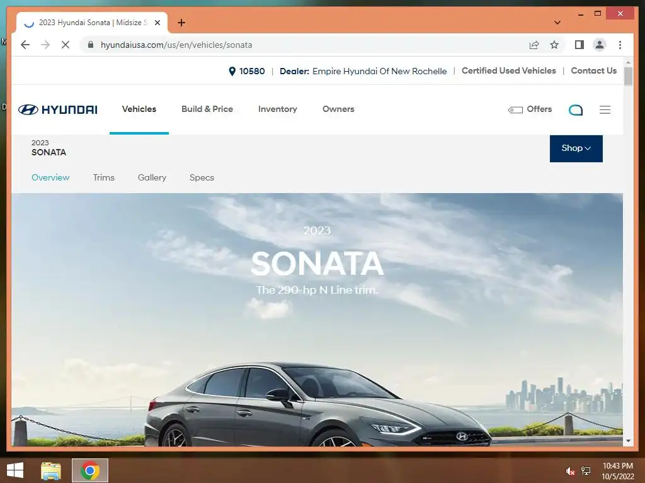Select the Overview tab

pyautogui.click(x=50, y=177)
